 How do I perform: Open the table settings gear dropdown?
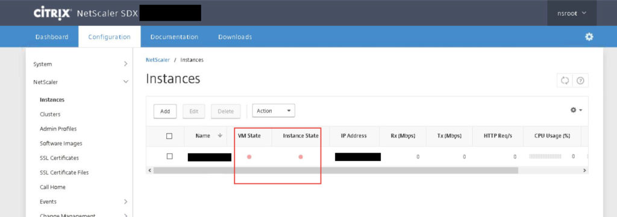coord(576,111)
